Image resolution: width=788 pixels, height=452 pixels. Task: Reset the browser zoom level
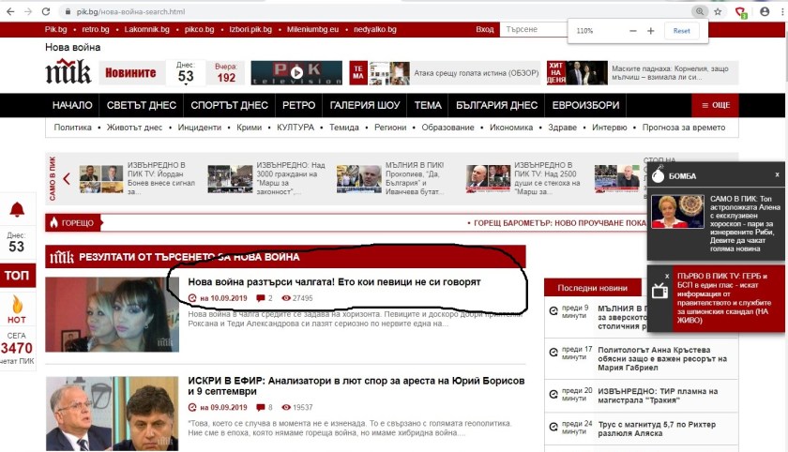tap(681, 31)
